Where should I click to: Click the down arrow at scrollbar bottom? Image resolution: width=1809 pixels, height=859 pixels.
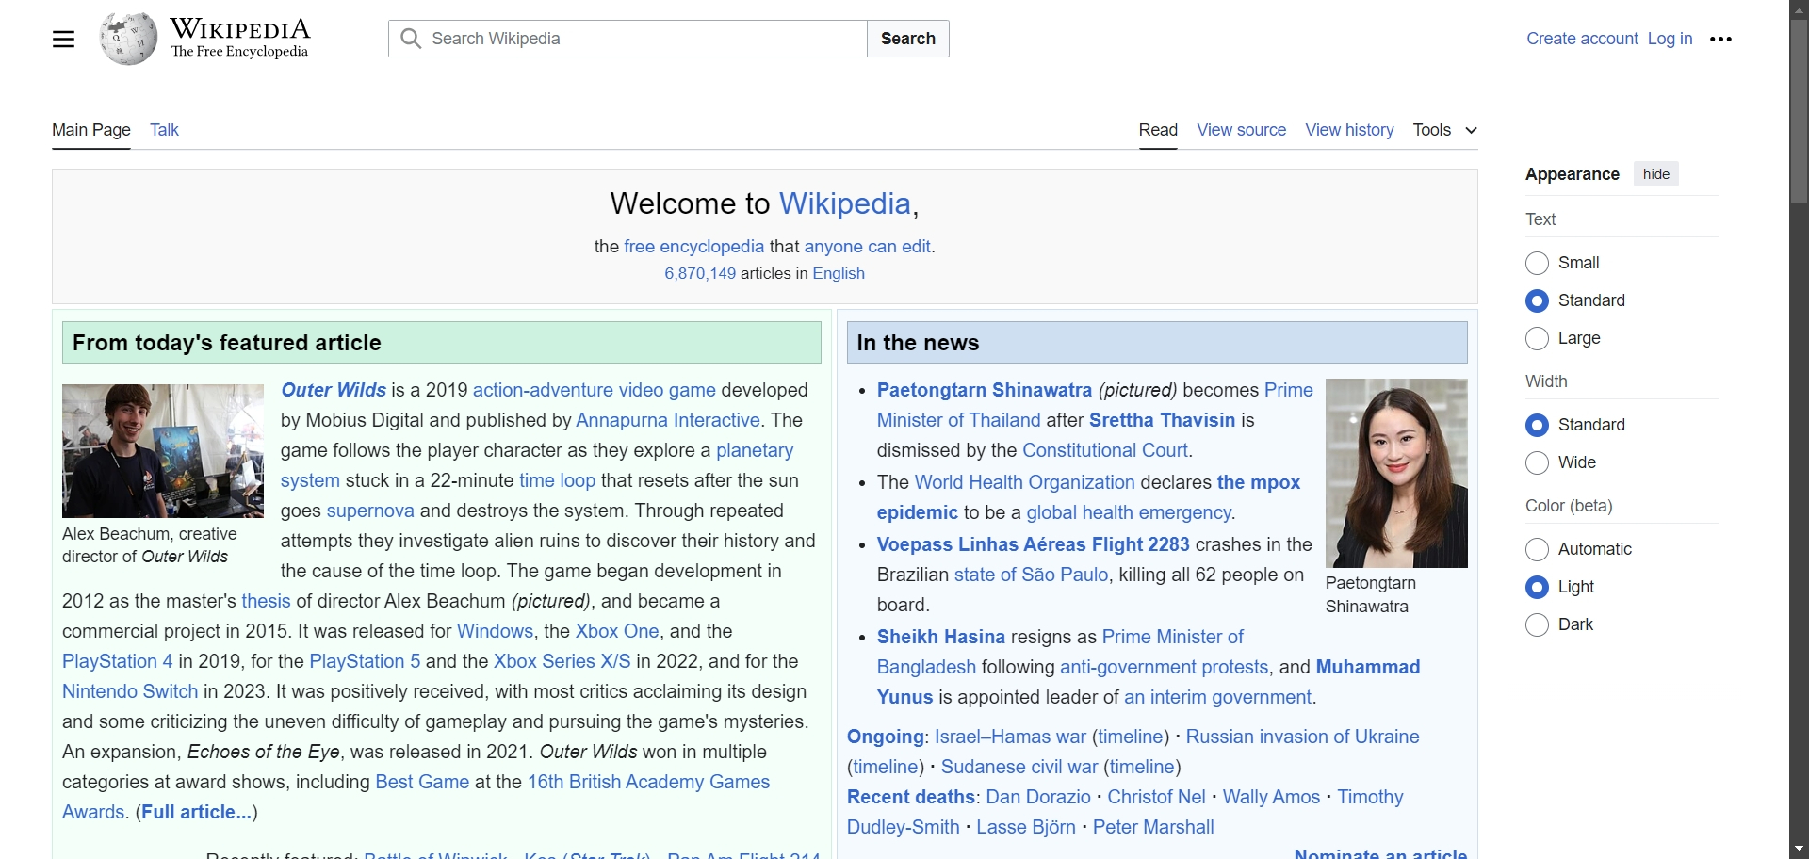click(1799, 849)
